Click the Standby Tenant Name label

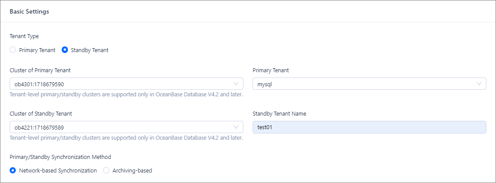279,113
